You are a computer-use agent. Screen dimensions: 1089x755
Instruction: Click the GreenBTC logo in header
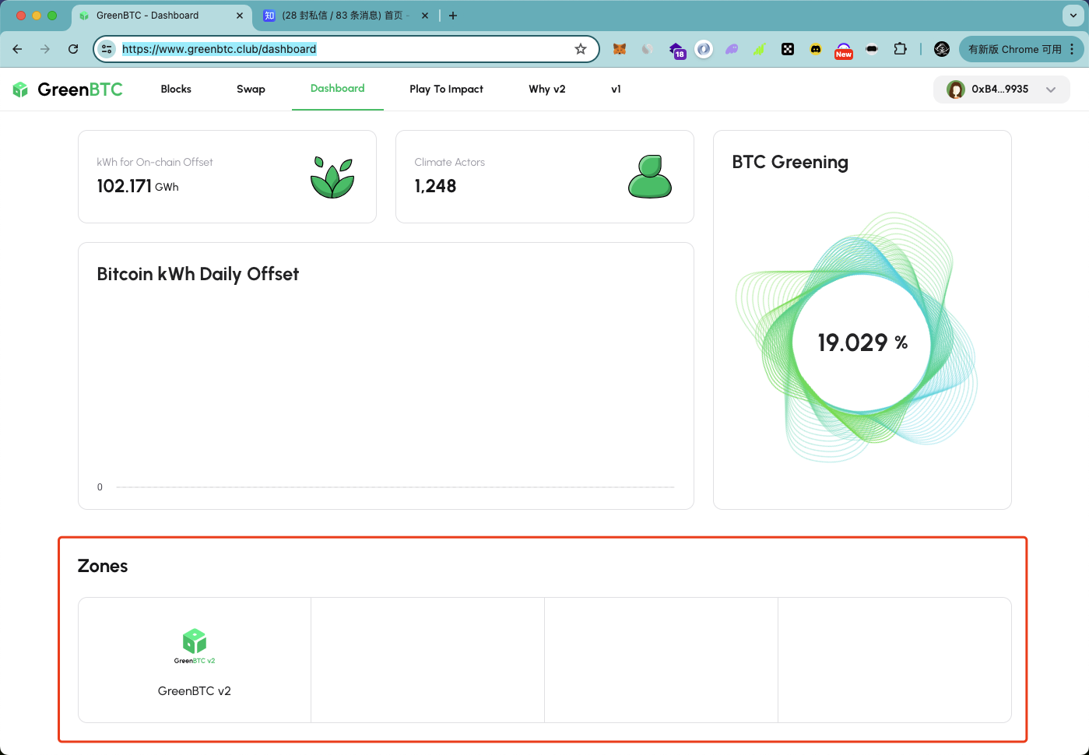click(x=68, y=90)
